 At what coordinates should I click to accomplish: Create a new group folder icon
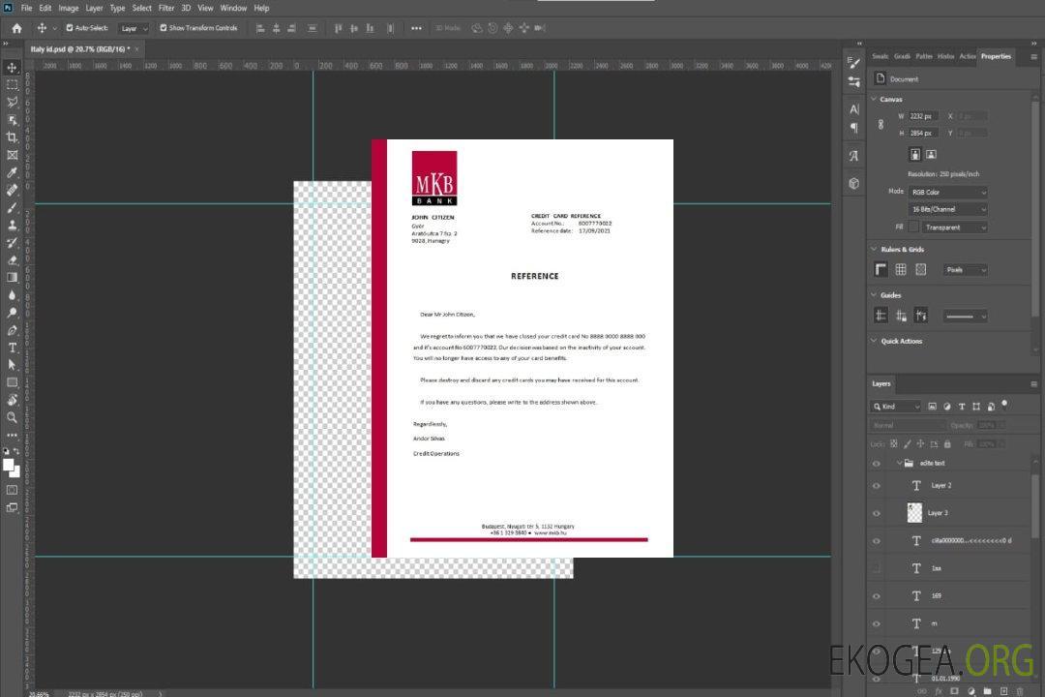(x=987, y=691)
